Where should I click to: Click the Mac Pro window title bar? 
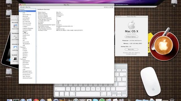pyautogui.click(x=66, y=5)
